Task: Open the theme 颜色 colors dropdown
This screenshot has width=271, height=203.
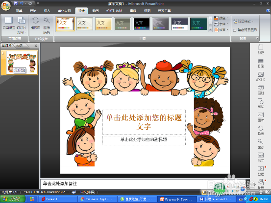Action: pos(221,18)
